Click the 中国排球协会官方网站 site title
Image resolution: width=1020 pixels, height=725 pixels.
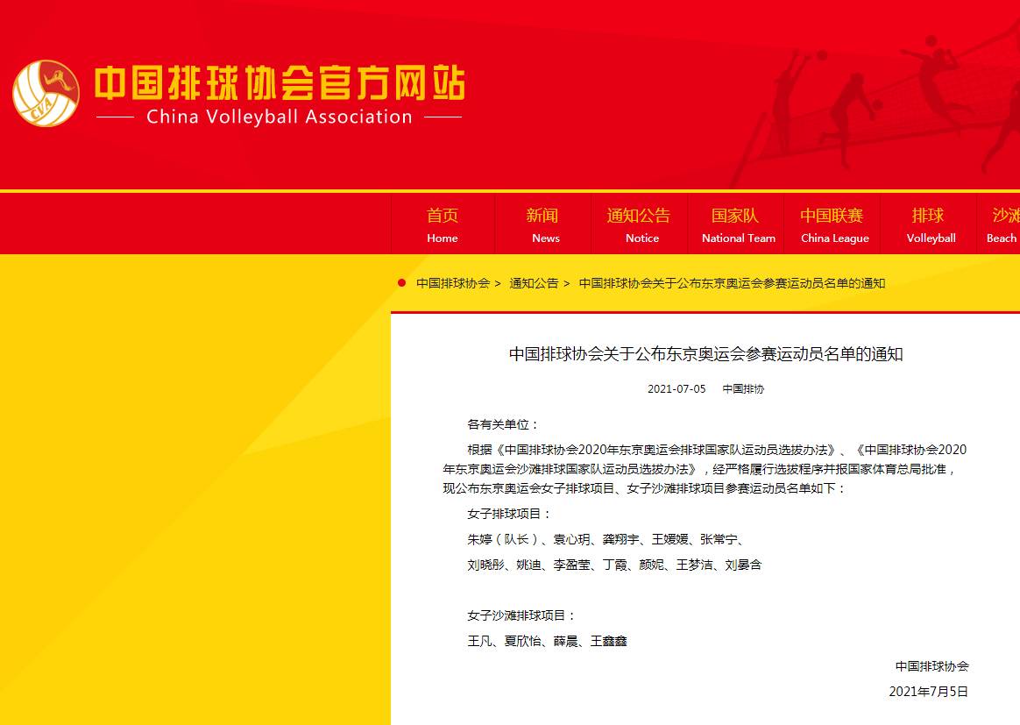pos(280,82)
